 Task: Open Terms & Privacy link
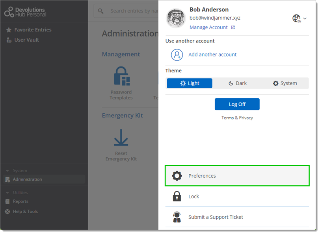(x=237, y=118)
